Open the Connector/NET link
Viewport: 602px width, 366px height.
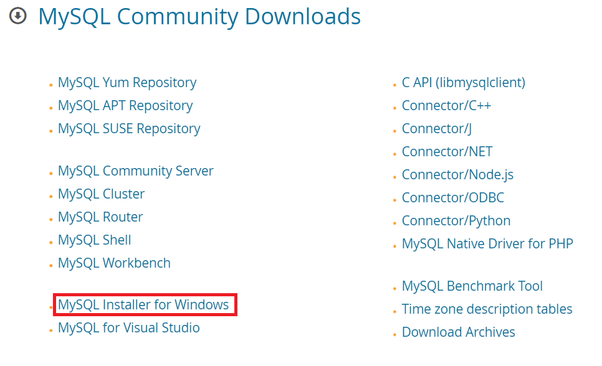coord(447,152)
